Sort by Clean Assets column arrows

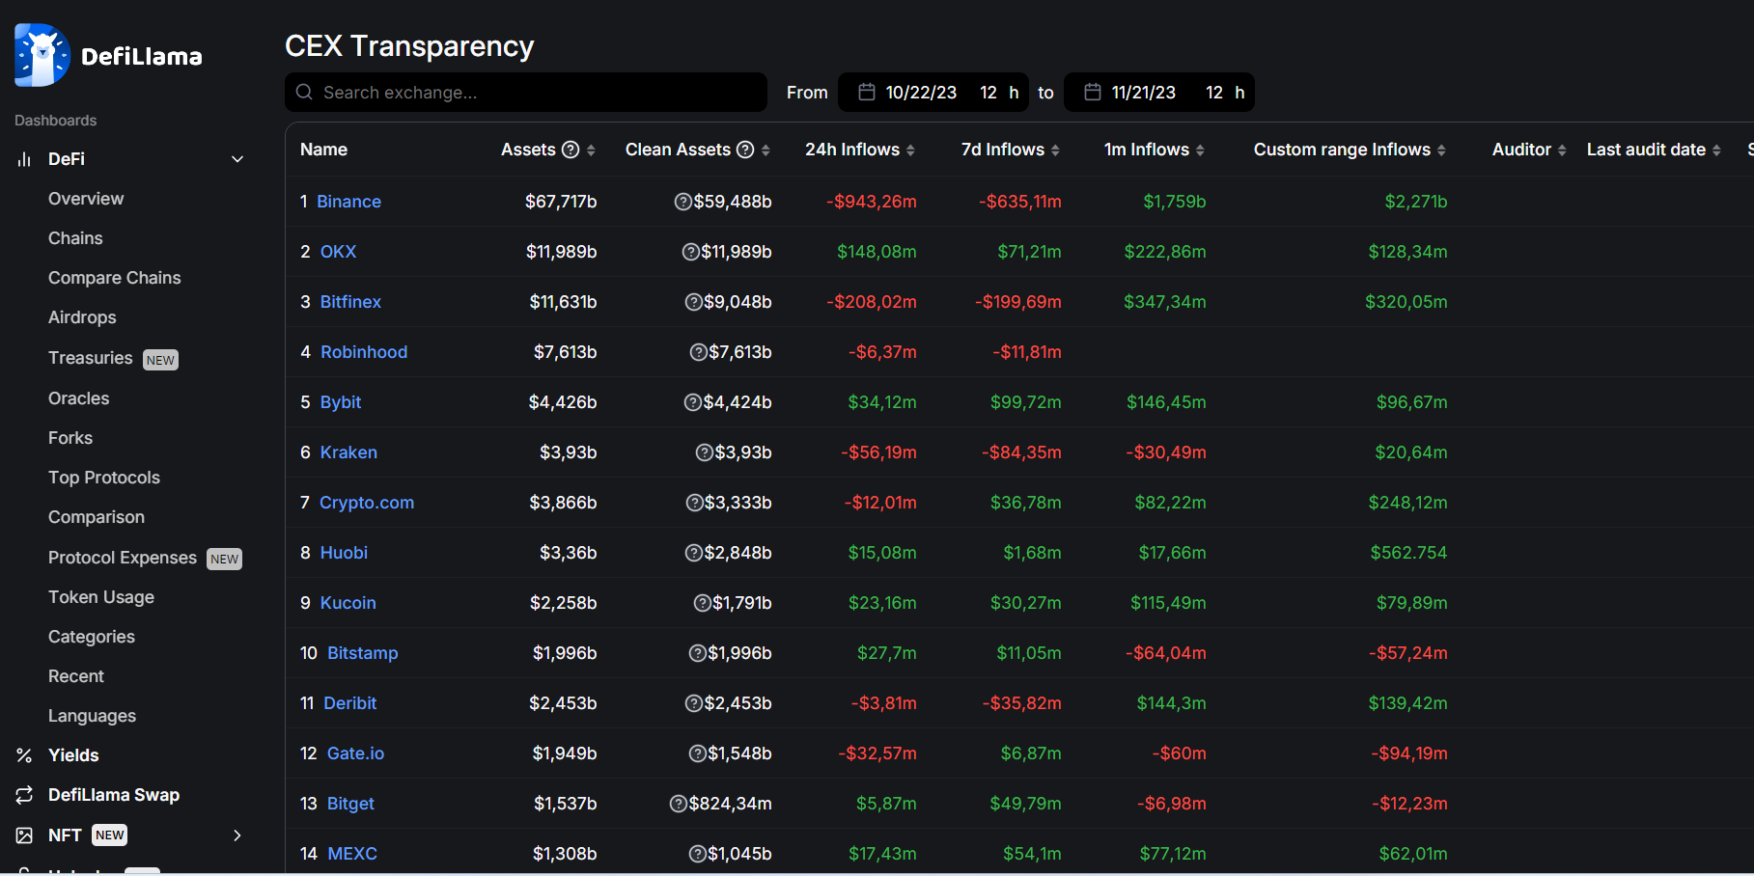click(x=766, y=151)
